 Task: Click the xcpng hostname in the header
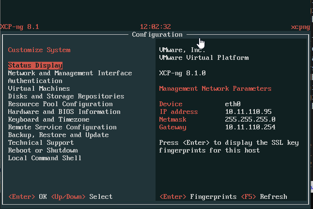pyautogui.click(x=300, y=27)
